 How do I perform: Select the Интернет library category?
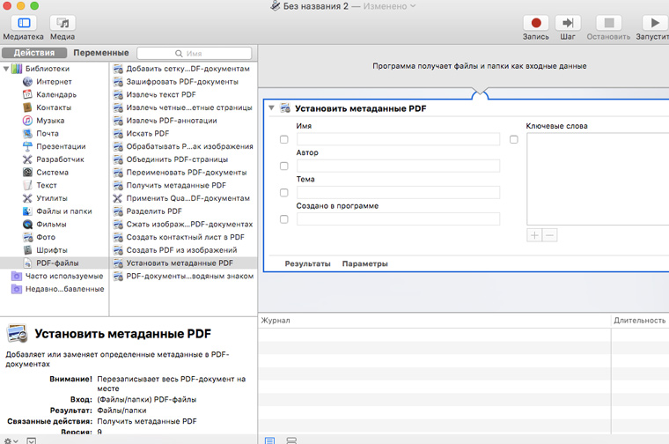tap(54, 82)
